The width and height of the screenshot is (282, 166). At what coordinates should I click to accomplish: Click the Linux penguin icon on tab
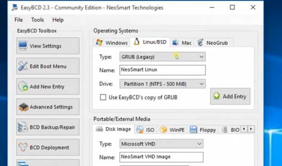(136, 42)
